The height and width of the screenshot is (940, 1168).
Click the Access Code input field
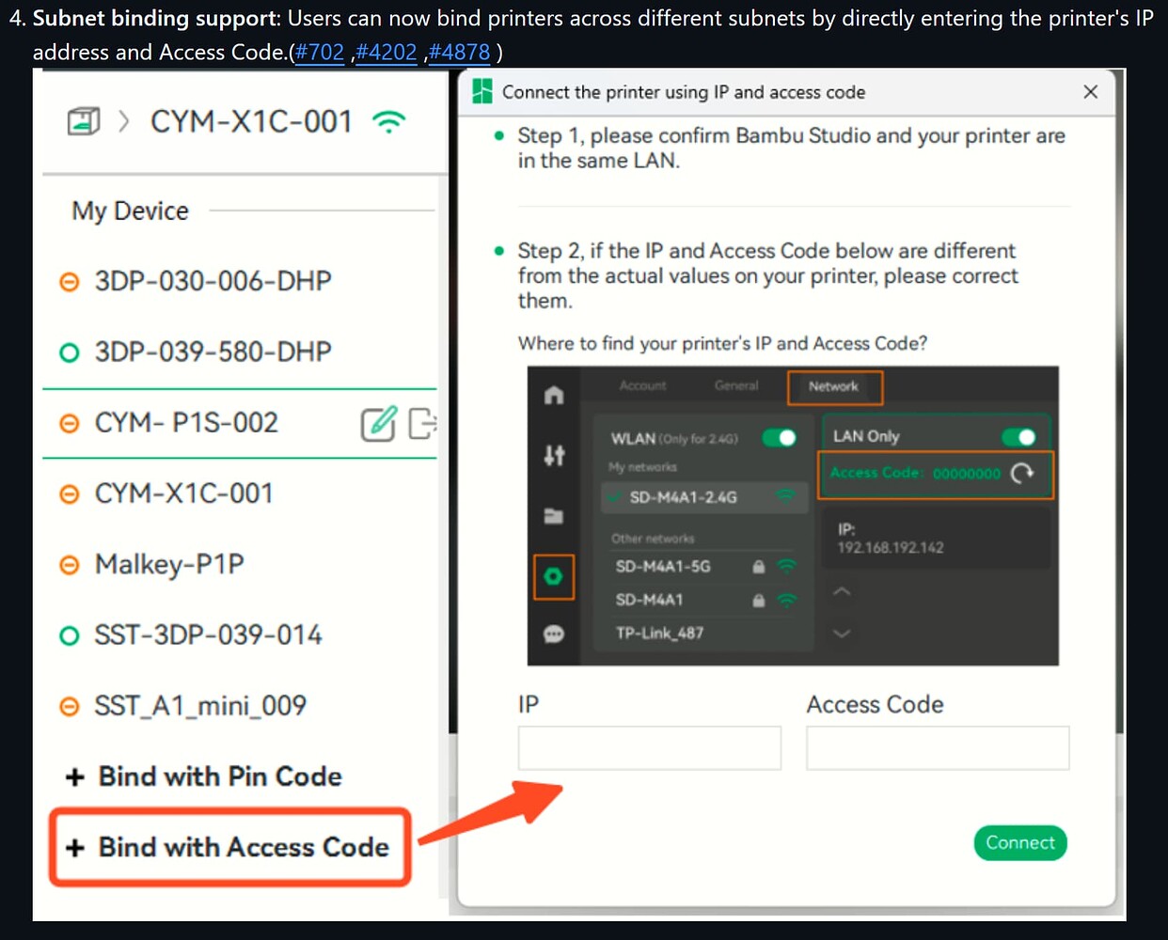click(x=938, y=748)
